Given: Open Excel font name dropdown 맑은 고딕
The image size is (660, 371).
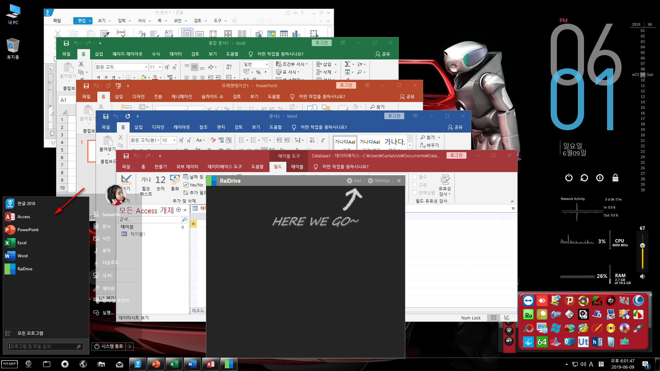Looking at the screenshot, I should point(146,67).
